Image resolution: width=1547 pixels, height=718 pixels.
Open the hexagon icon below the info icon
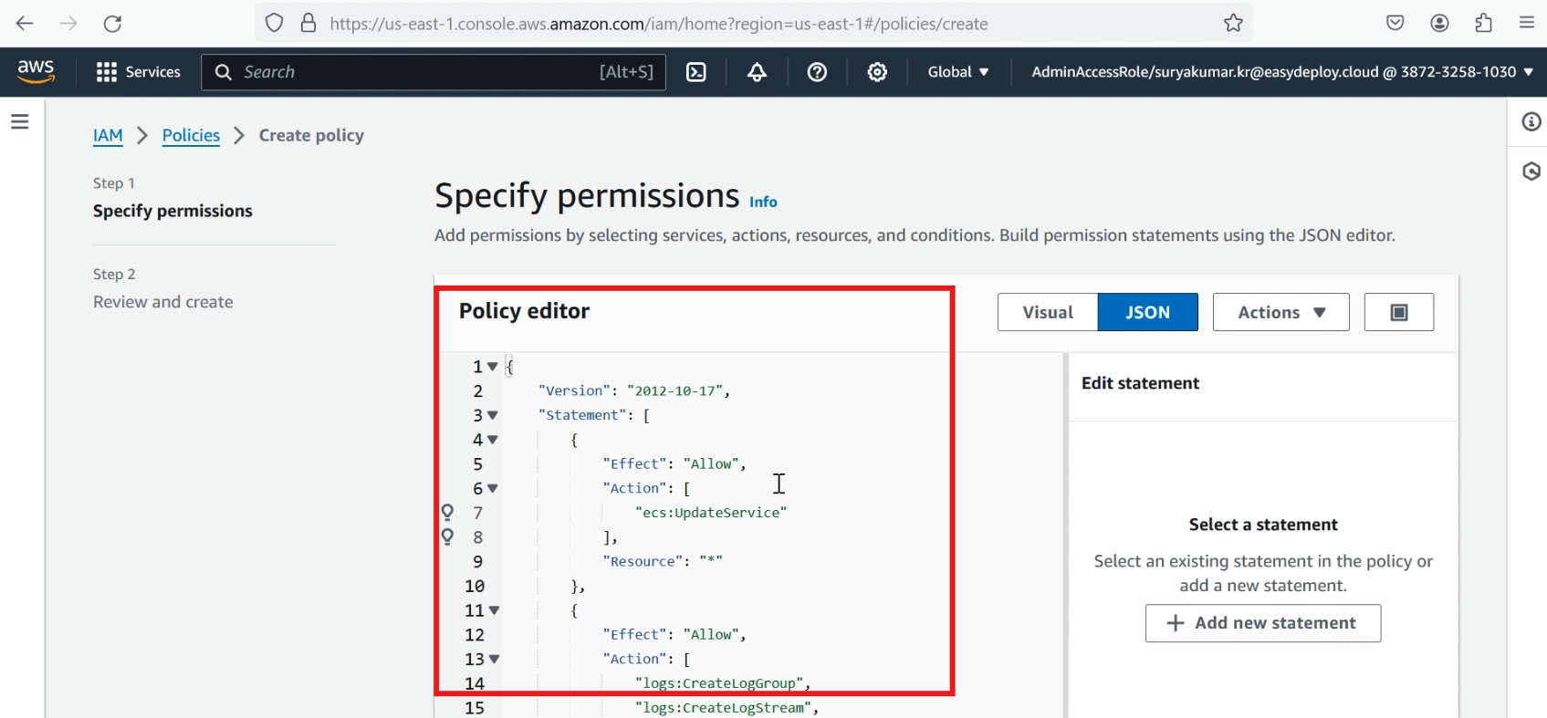pos(1531,172)
